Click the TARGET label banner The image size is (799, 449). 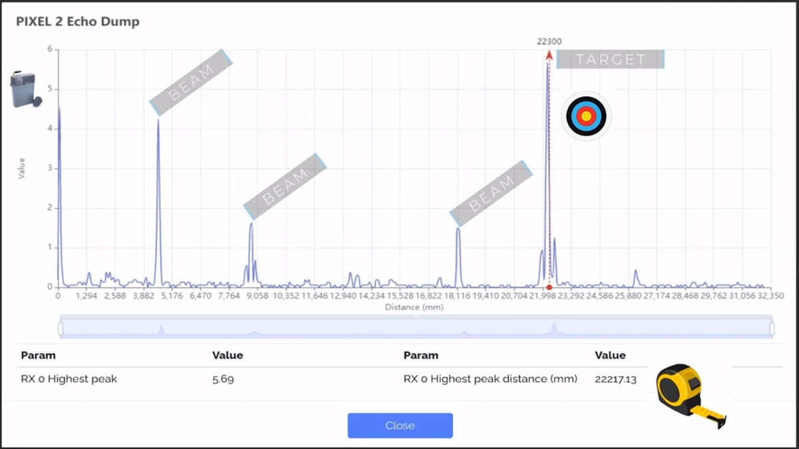tap(611, 59)
